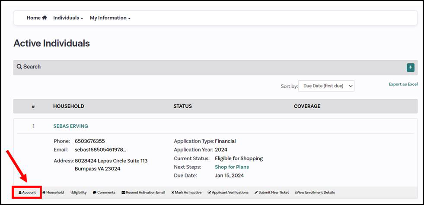Open SEBAS ERVING household link
This screenshot has height=205, width=424.
coord(70,126)
